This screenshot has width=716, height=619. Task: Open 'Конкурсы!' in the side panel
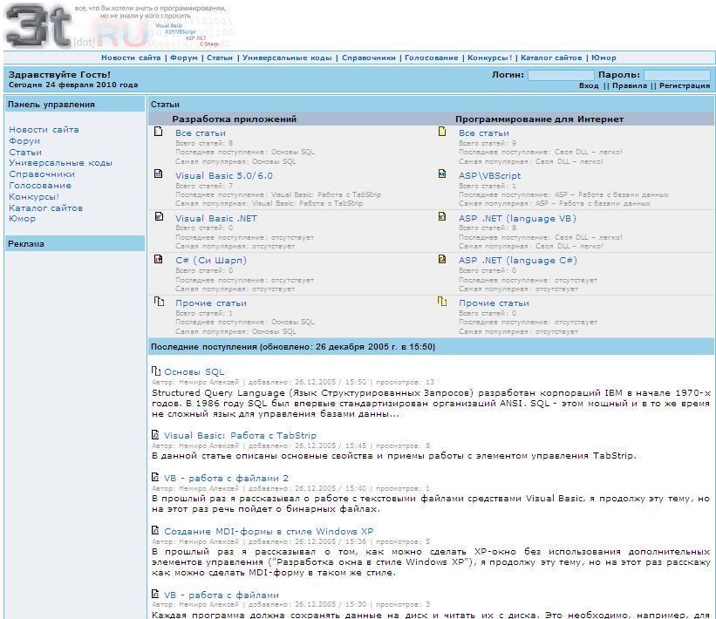pos(34,197)
